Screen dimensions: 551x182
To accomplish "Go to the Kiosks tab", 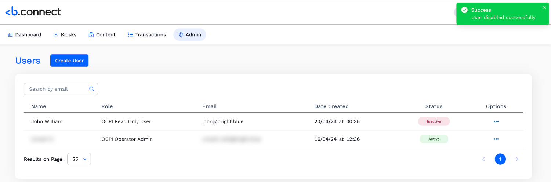I will pyautogui.click(x=65, y=35).
